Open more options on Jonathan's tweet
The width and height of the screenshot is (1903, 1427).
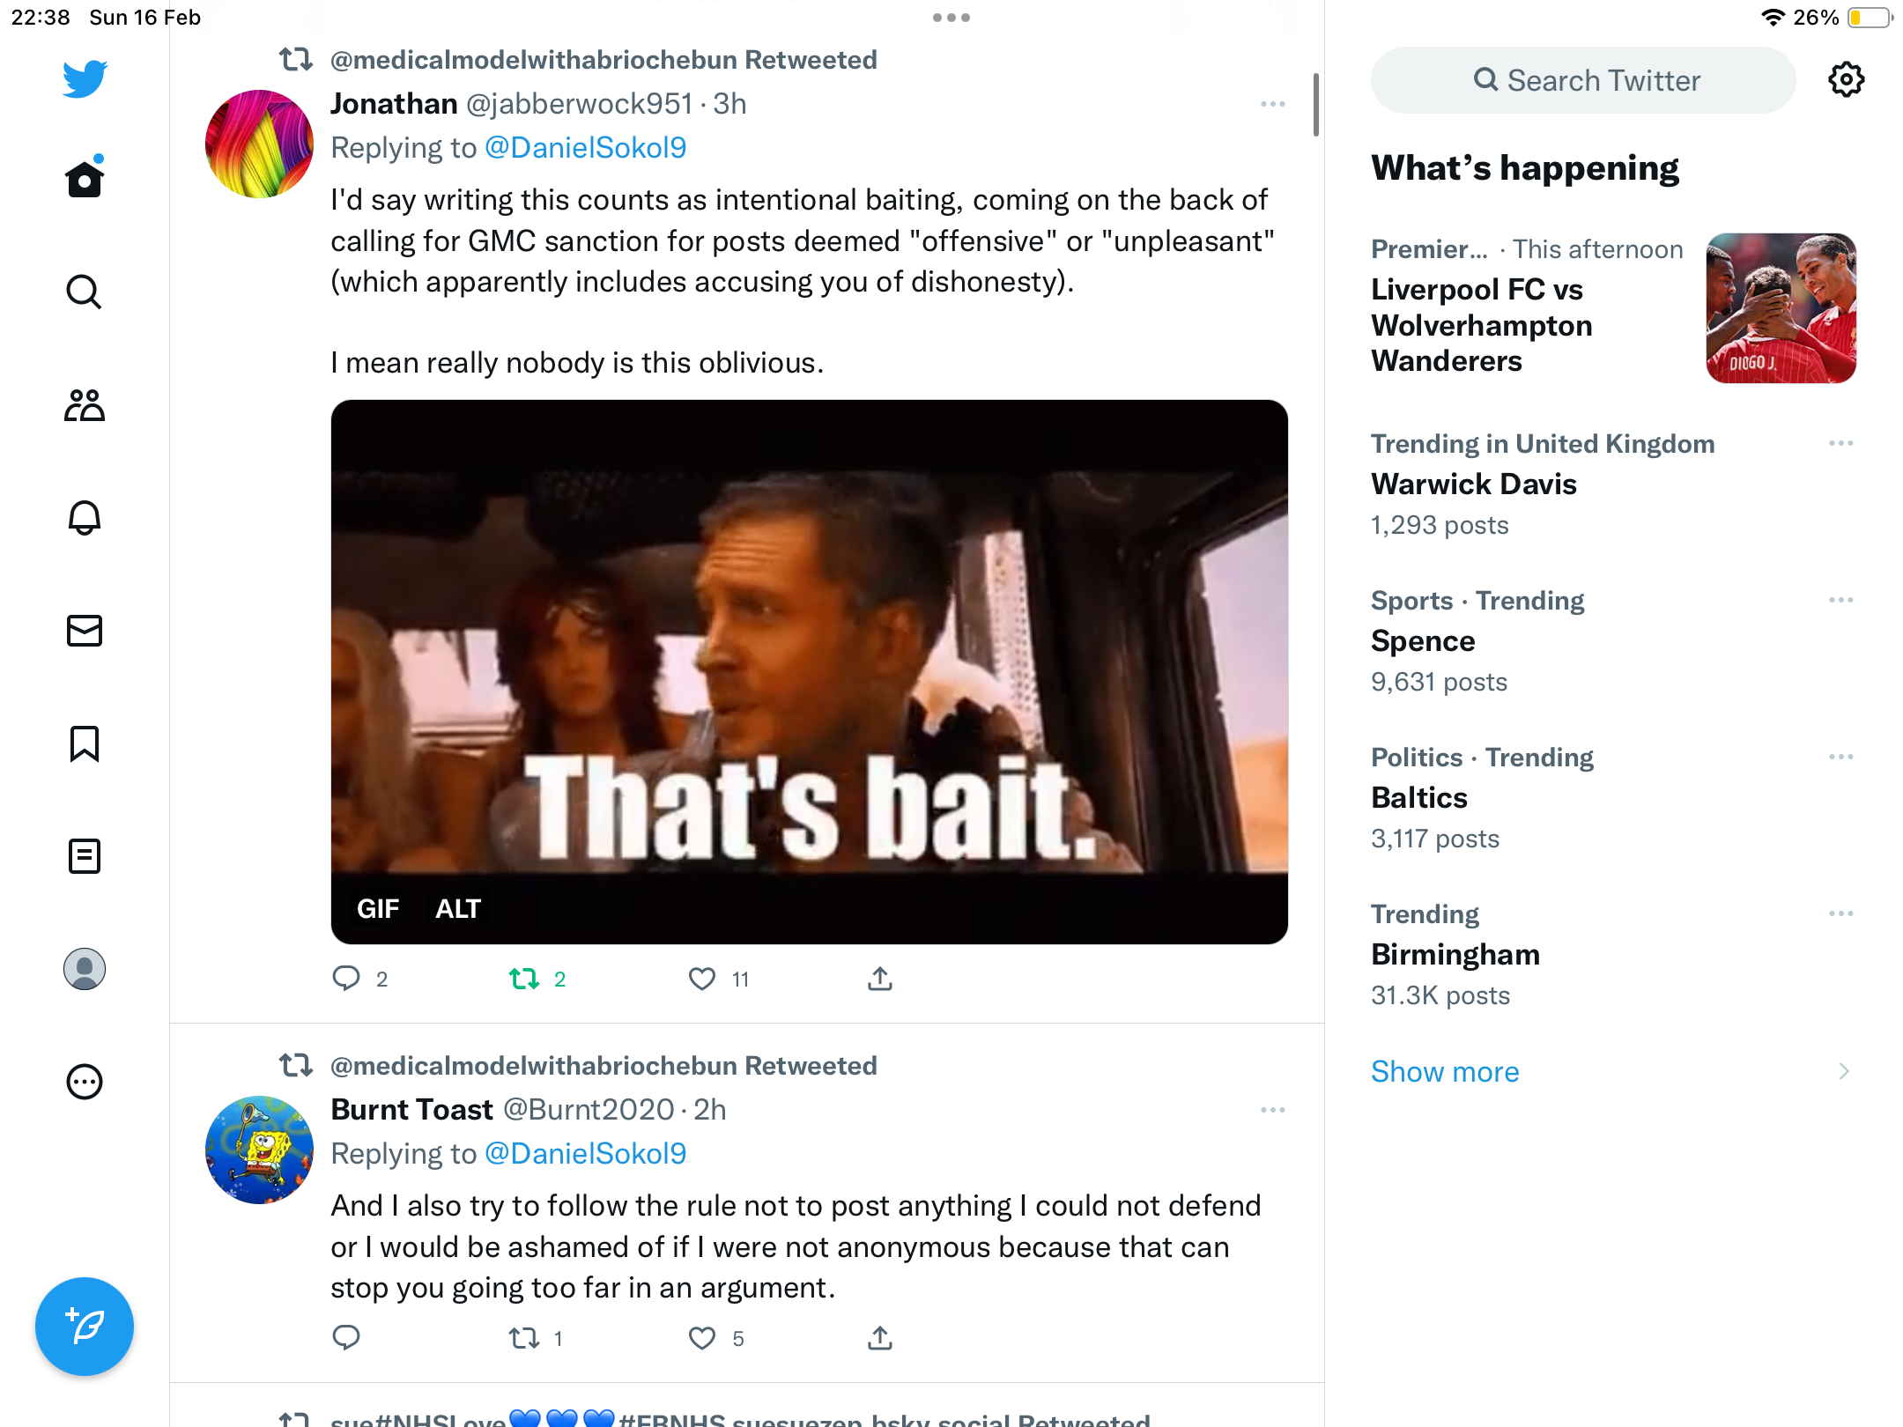[x=1273, y=104]
